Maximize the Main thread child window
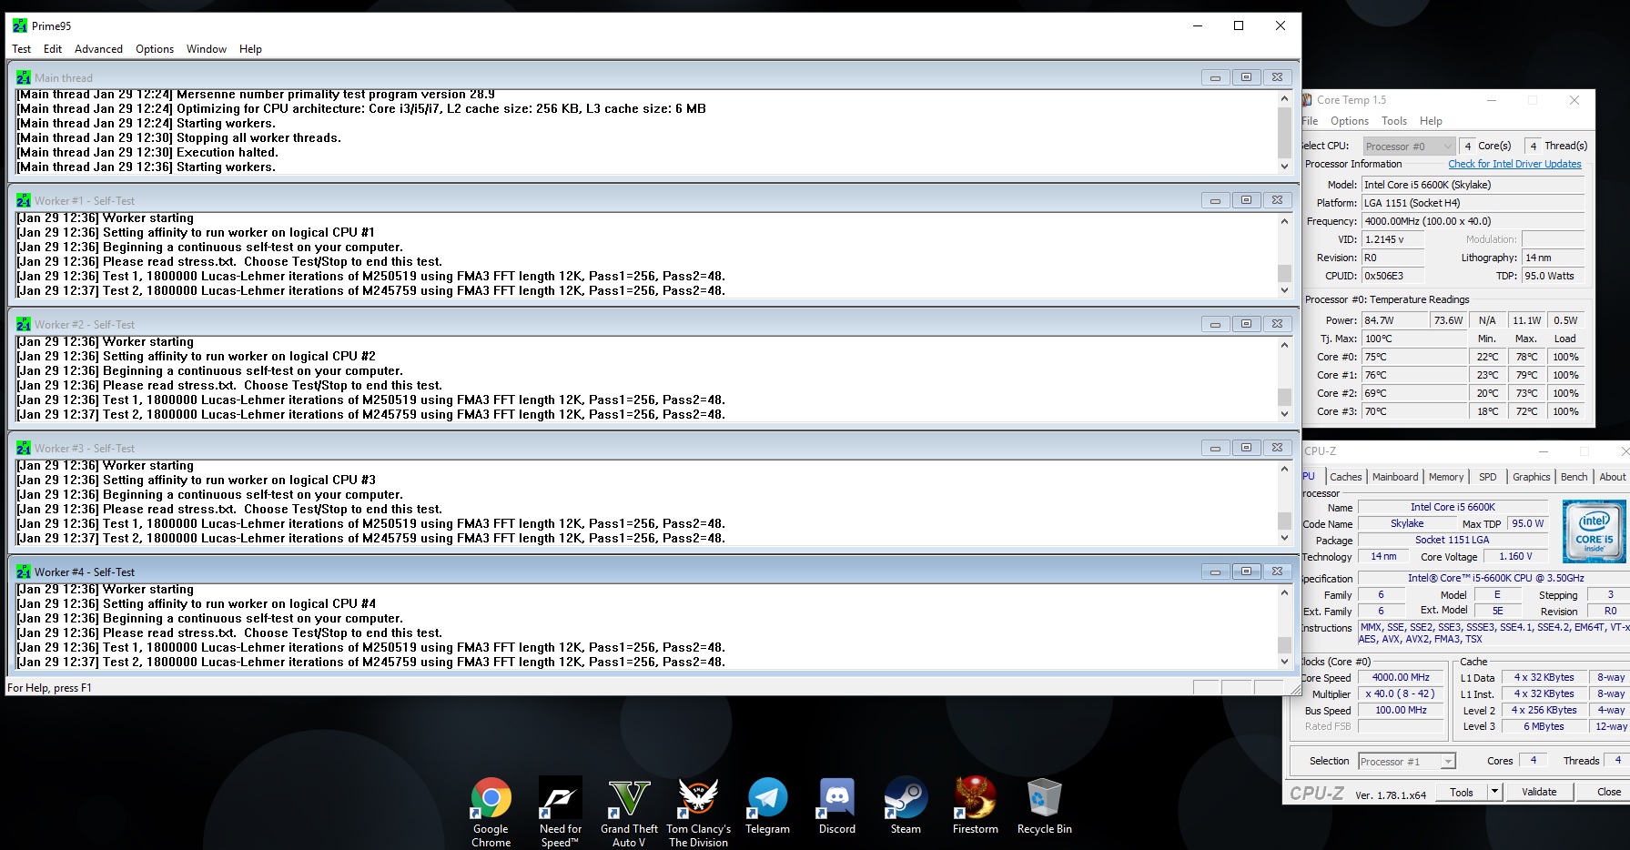 coord(1246,77)
